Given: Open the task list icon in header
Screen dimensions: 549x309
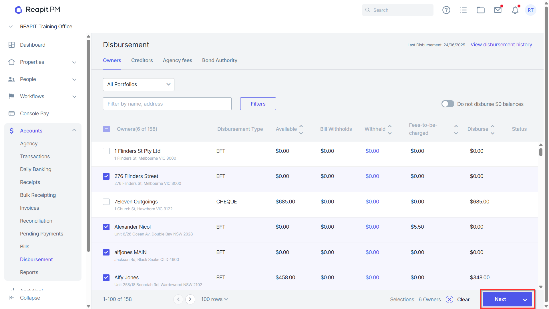Looking at the screenshot, I should (x=463, y=10).
